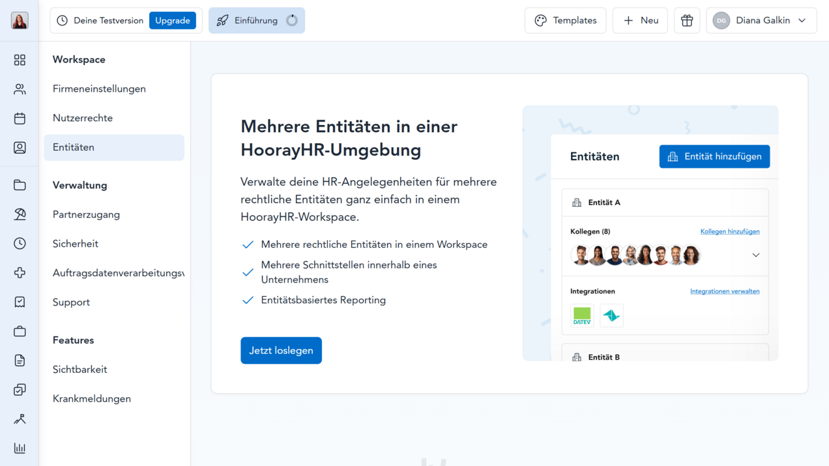Screen dimensions: 829x466
Task: Open the colleagues (people) sidebar icon
Action: 20,89
